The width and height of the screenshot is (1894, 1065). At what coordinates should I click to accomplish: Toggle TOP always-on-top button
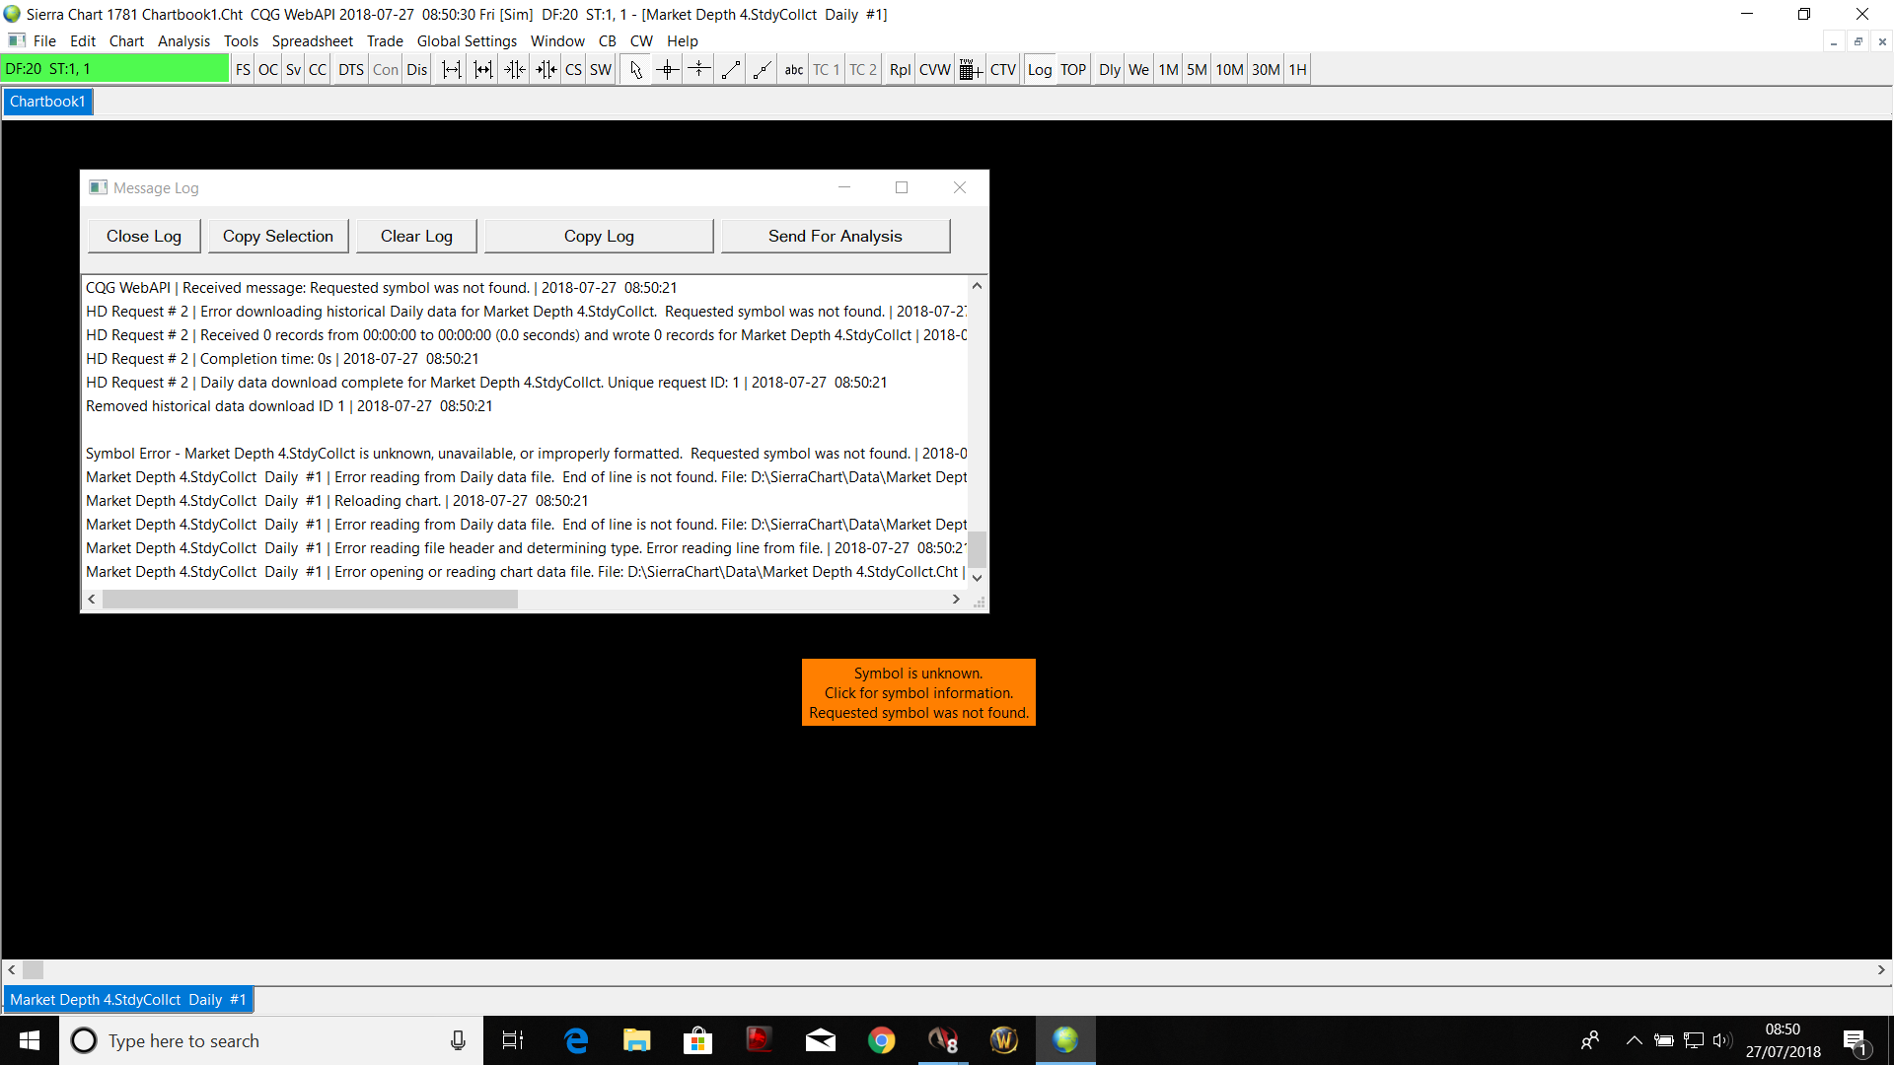coord(1073,70)
